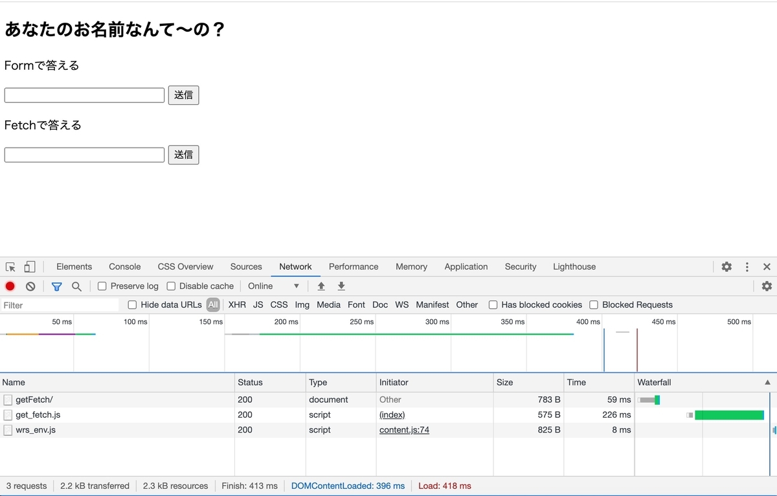Viewport: 777px width, 496px height.
Task: Clear the network log icon
Action: [30, 286]
